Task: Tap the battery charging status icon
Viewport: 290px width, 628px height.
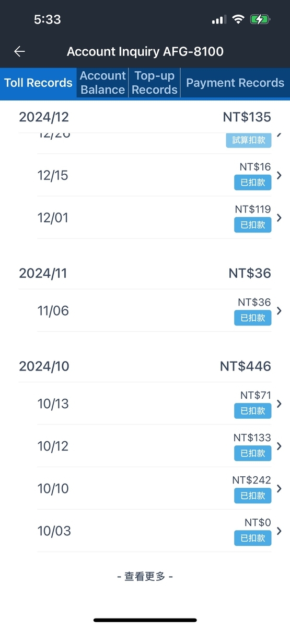Action: [260, 20]
